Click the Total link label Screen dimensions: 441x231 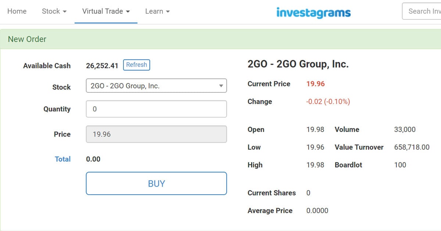click(x=62, y=159)
